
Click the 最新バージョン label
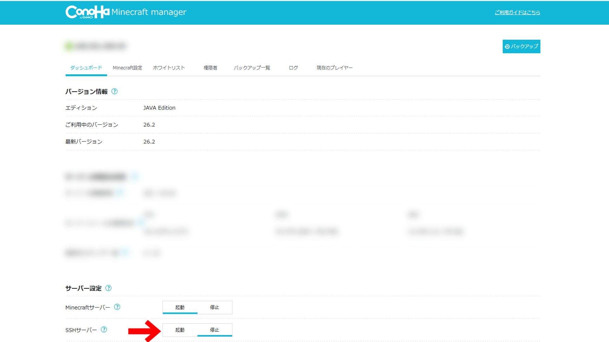(x=84, y=142)
